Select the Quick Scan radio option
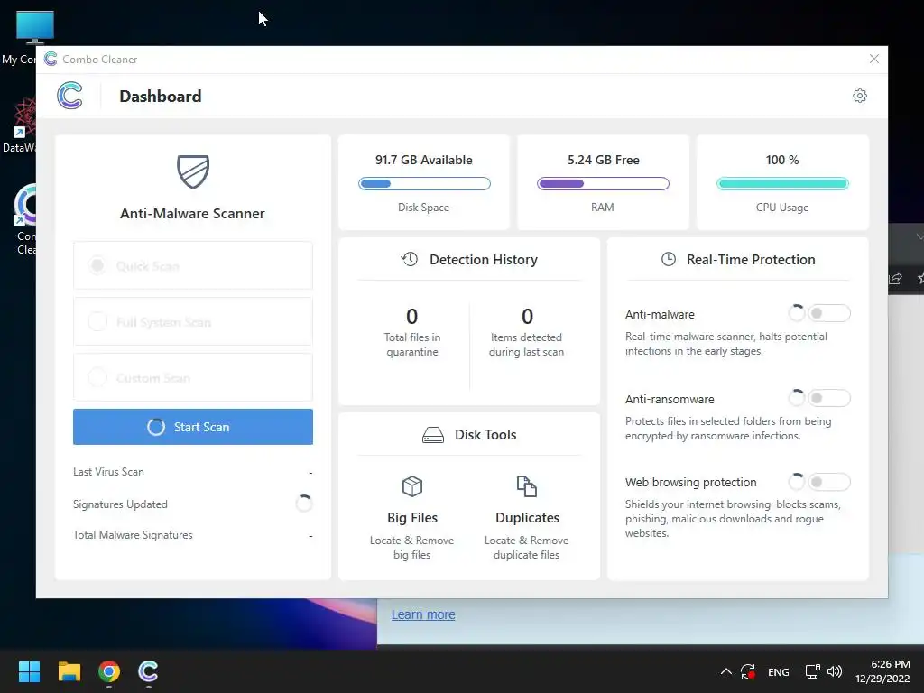The width and height of the screenshot is (924, 693). (97, 265)
